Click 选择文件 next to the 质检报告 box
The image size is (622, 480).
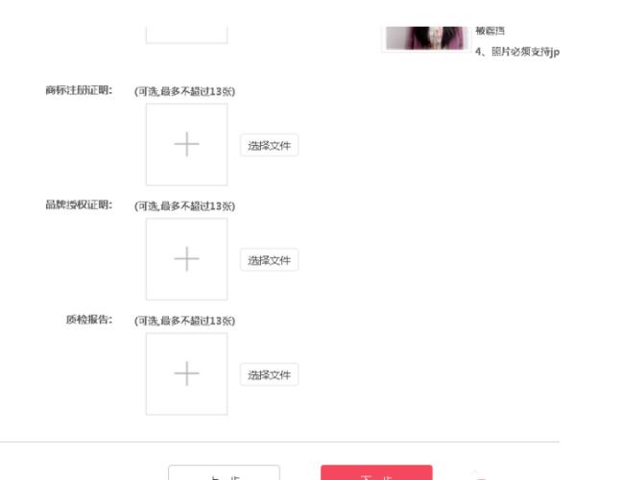(269, 374)
